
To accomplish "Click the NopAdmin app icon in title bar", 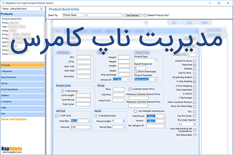I will (x=3, y=3).
